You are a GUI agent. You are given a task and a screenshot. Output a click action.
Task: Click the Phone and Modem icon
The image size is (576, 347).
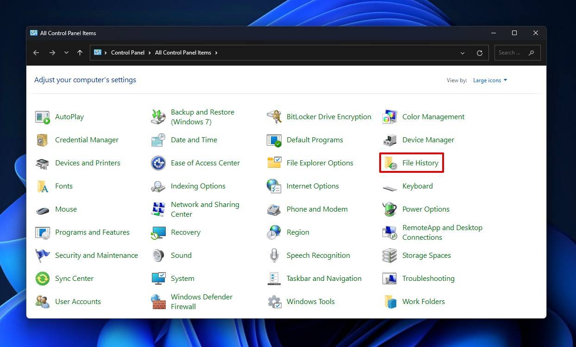click(x=274, y=209)
